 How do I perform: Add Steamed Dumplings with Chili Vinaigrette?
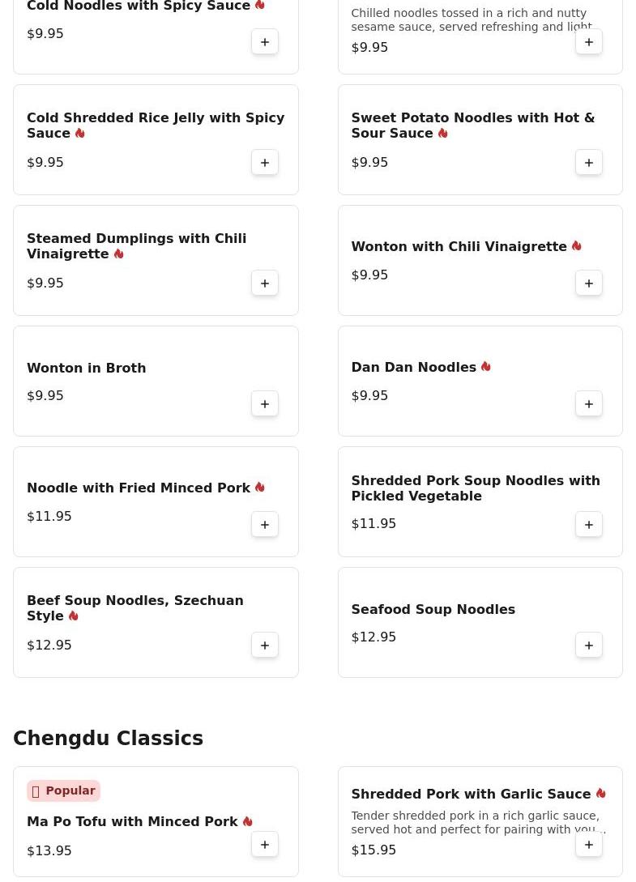pos(265,283)
